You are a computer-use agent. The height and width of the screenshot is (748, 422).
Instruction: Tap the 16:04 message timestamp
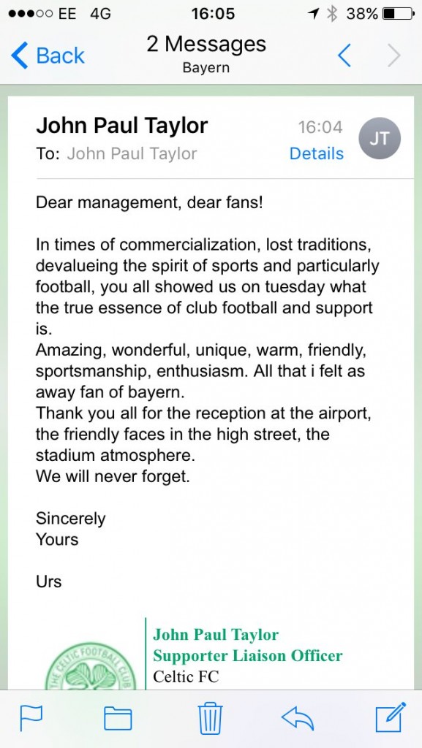tap(320, 127)
